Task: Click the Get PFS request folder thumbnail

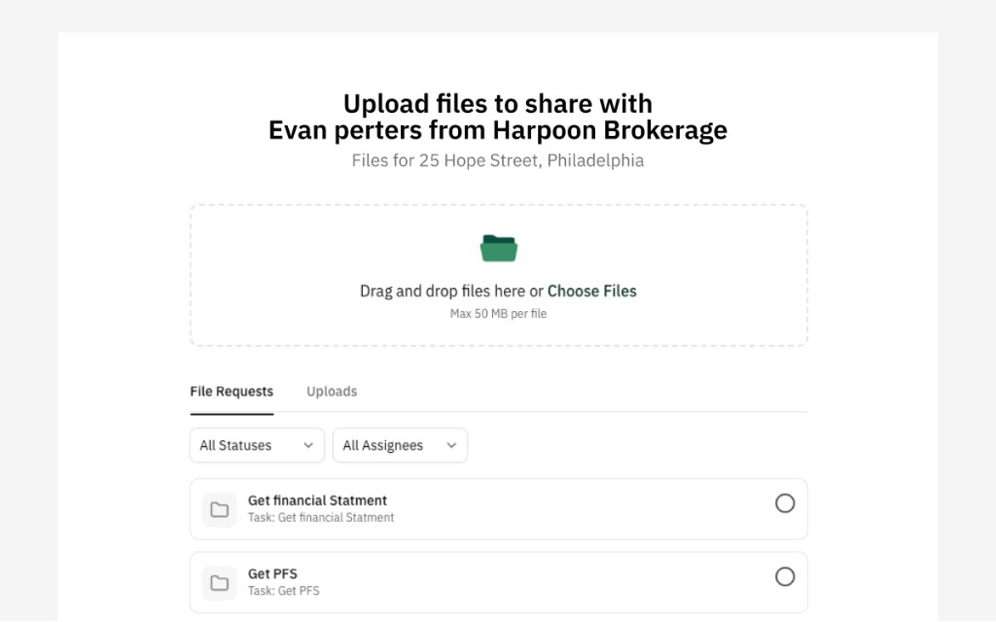Action: point(219,581)
